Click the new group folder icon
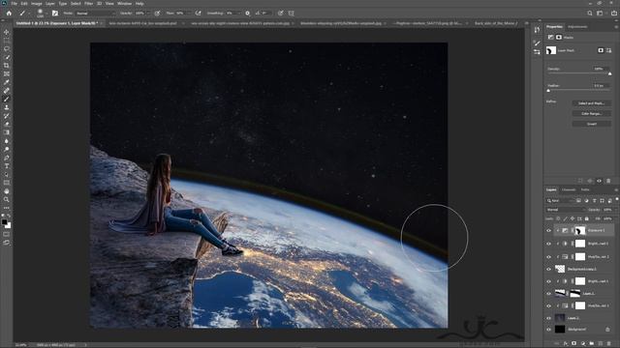620x348 pixels. coord(592,344)
